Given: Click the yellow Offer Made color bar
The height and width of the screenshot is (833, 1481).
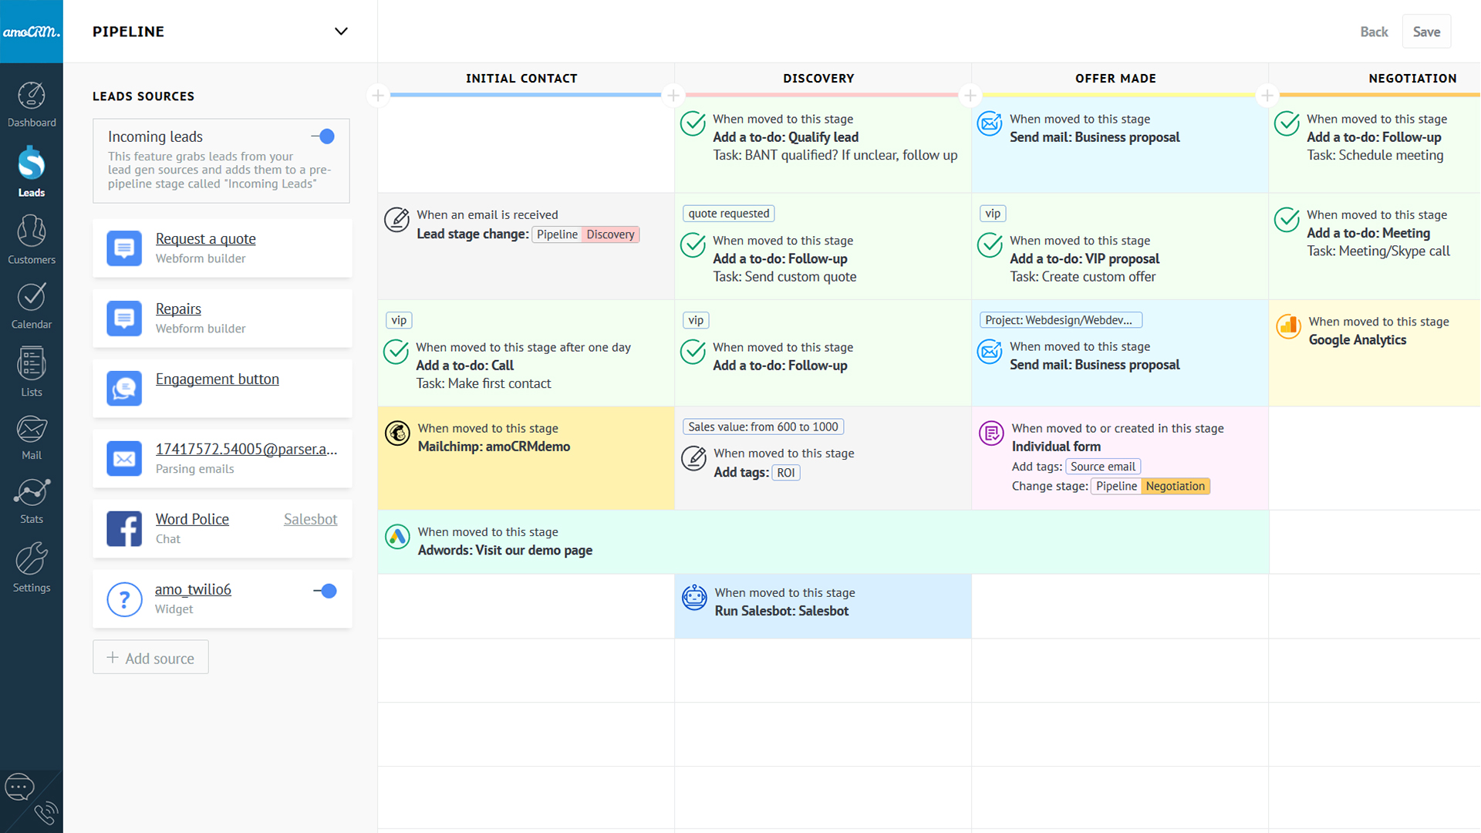Looking at the screenshot, I should click(1118, 95).
